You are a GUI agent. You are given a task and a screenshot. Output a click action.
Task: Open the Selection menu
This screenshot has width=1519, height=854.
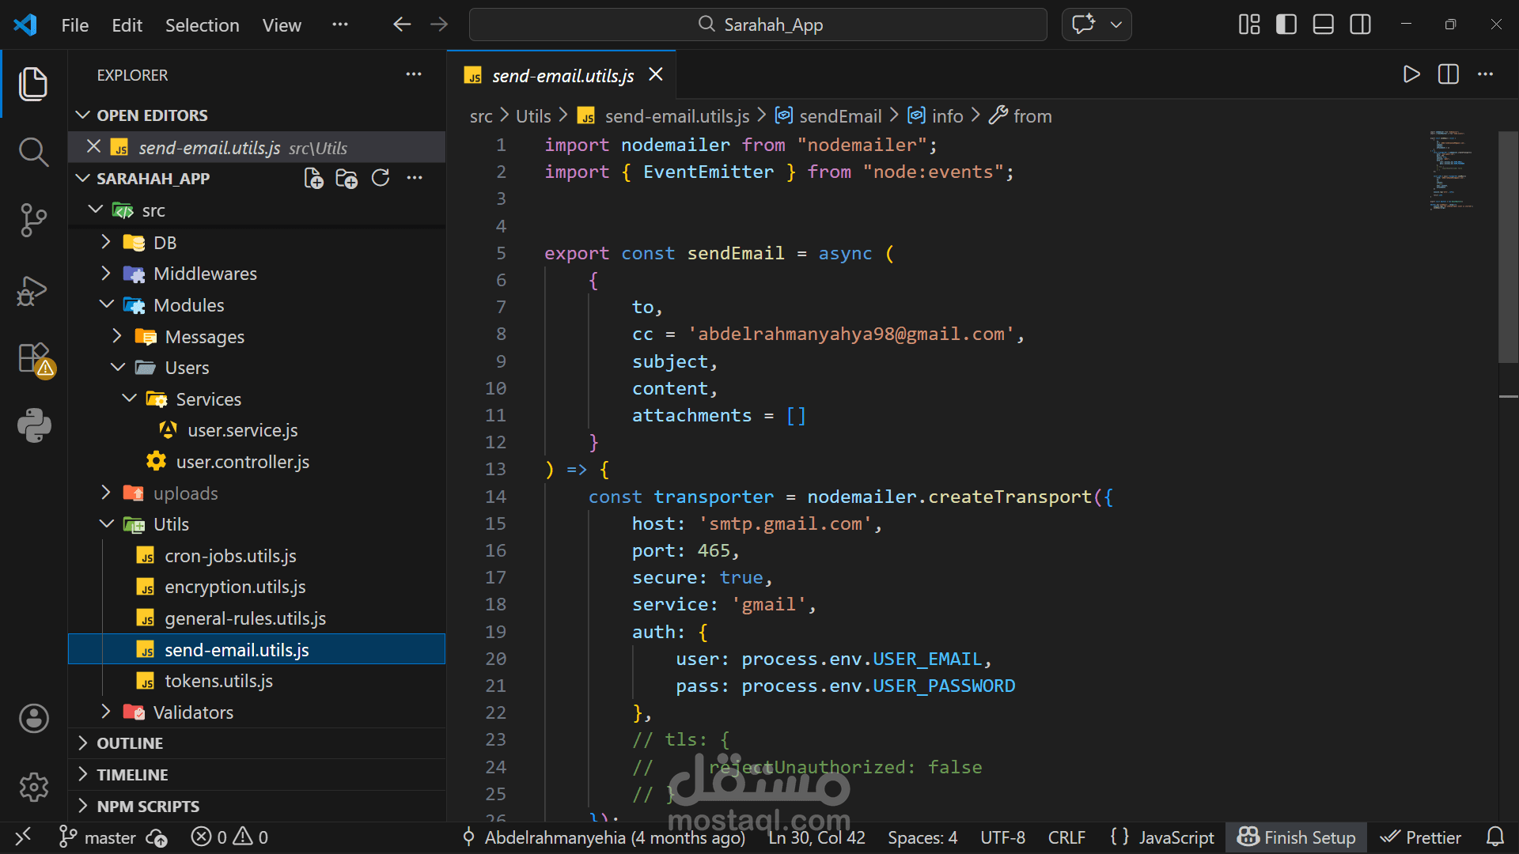[202, 25]
